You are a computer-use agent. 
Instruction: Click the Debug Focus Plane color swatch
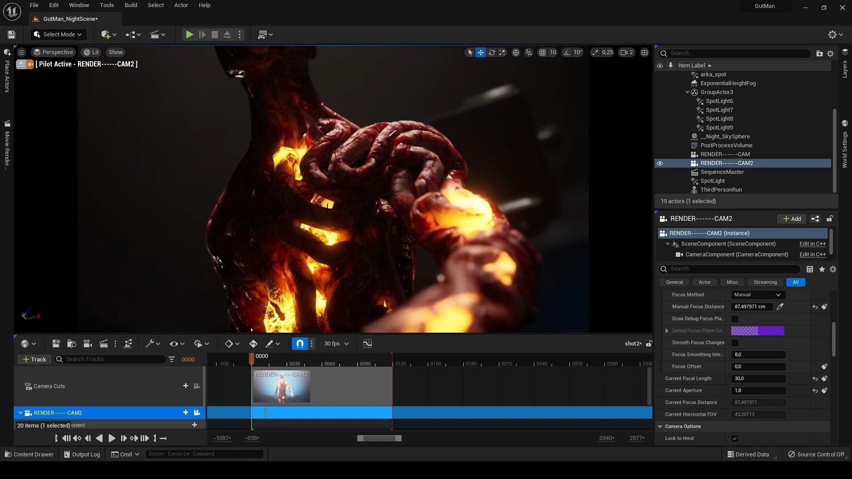coord(757,331)
